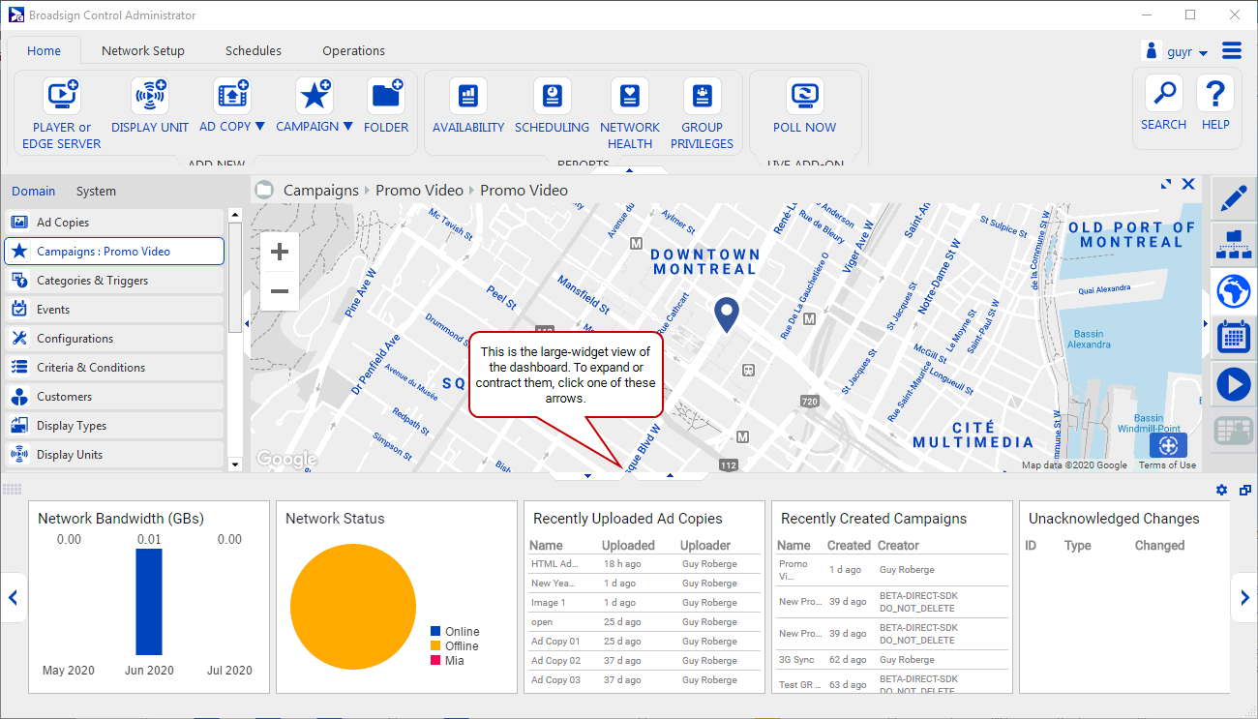Click Campaigns in the breadcrumb
This screenshot has height=719, width=1258.
321,191
